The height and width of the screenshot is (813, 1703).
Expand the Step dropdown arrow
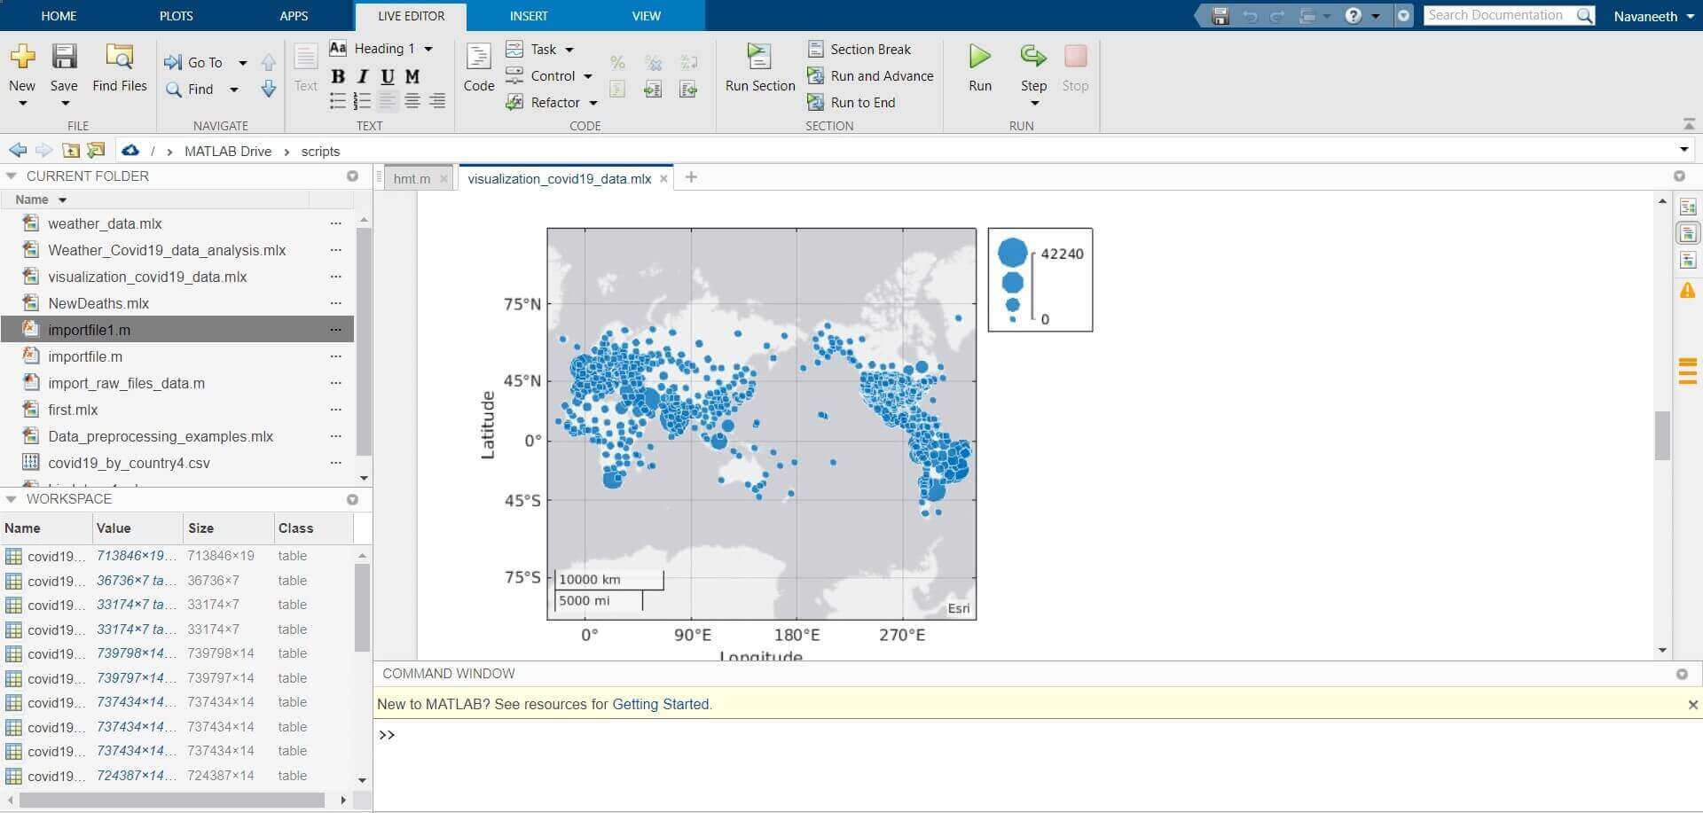(x=1033, y=103)
